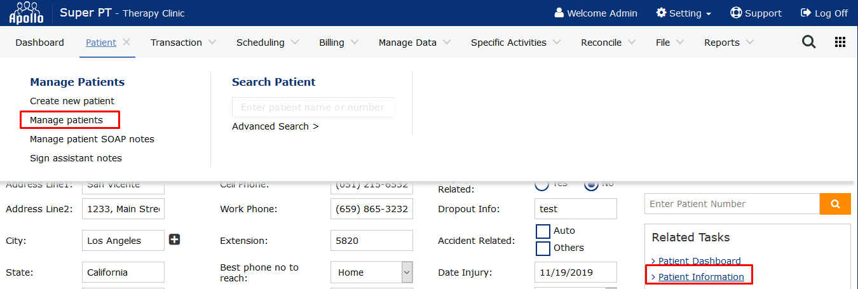
Task: Close the Patient menu with X icon
Action: coord(126,43)
